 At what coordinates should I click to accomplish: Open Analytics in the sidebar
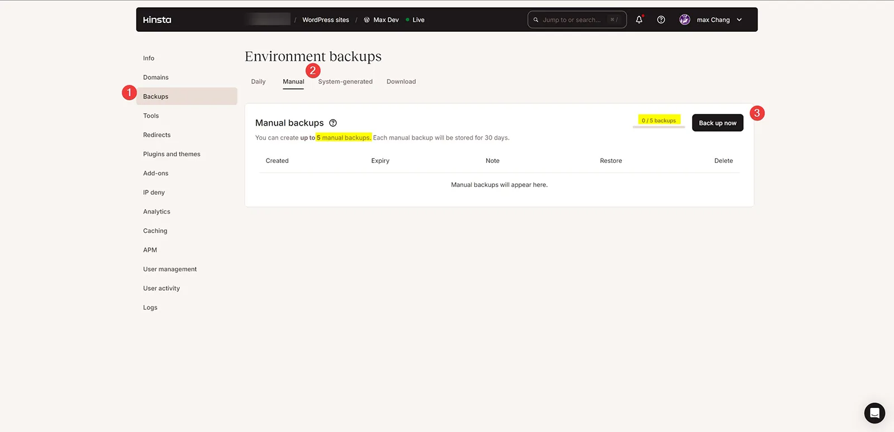(156, 212)
